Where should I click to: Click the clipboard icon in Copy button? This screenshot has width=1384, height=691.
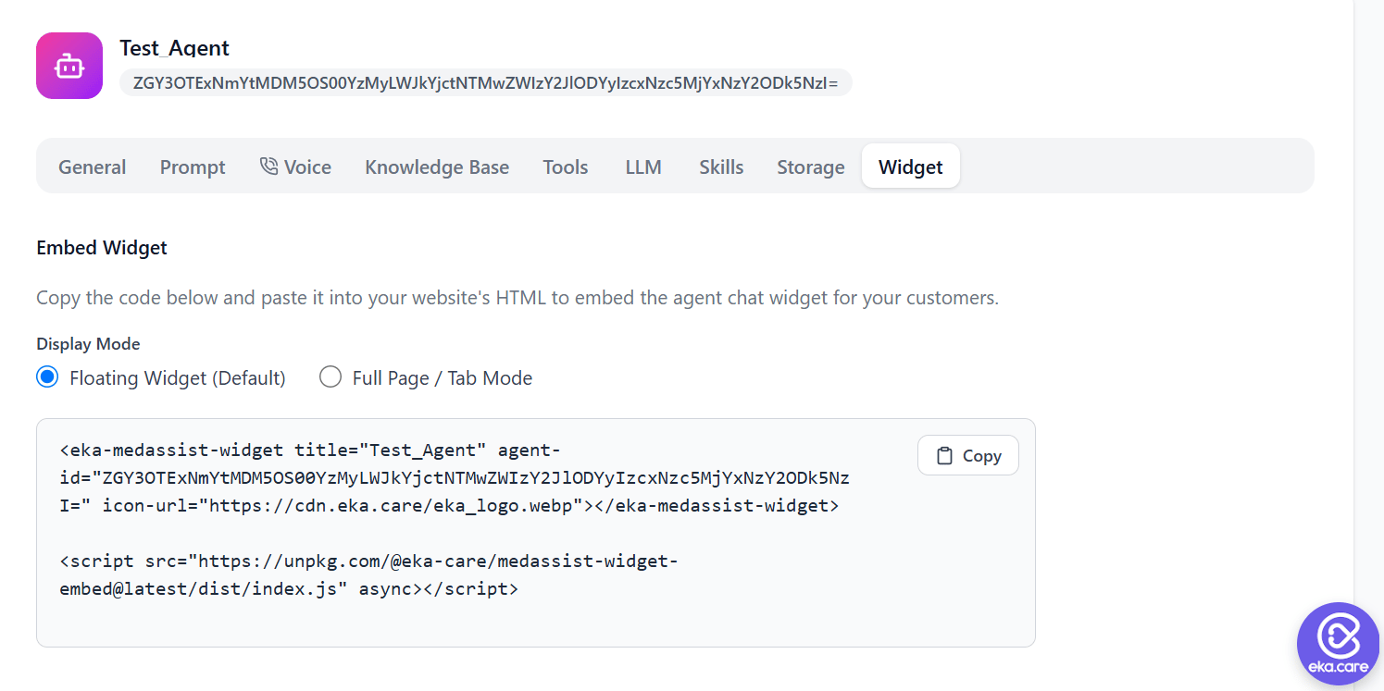click(944, 456)
